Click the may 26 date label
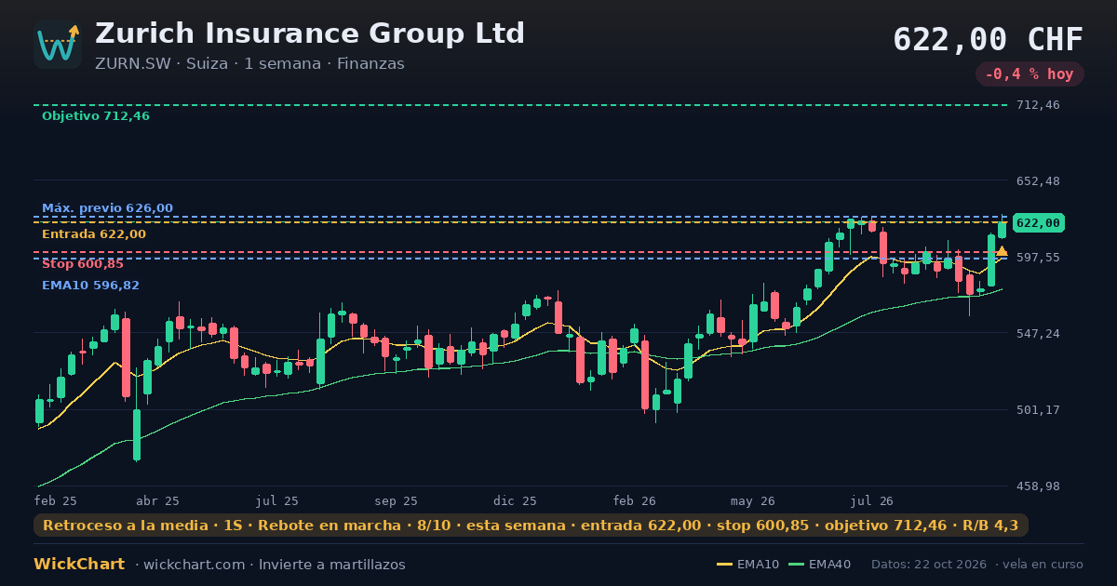1117x586 pixels. (x=754, y=500)
